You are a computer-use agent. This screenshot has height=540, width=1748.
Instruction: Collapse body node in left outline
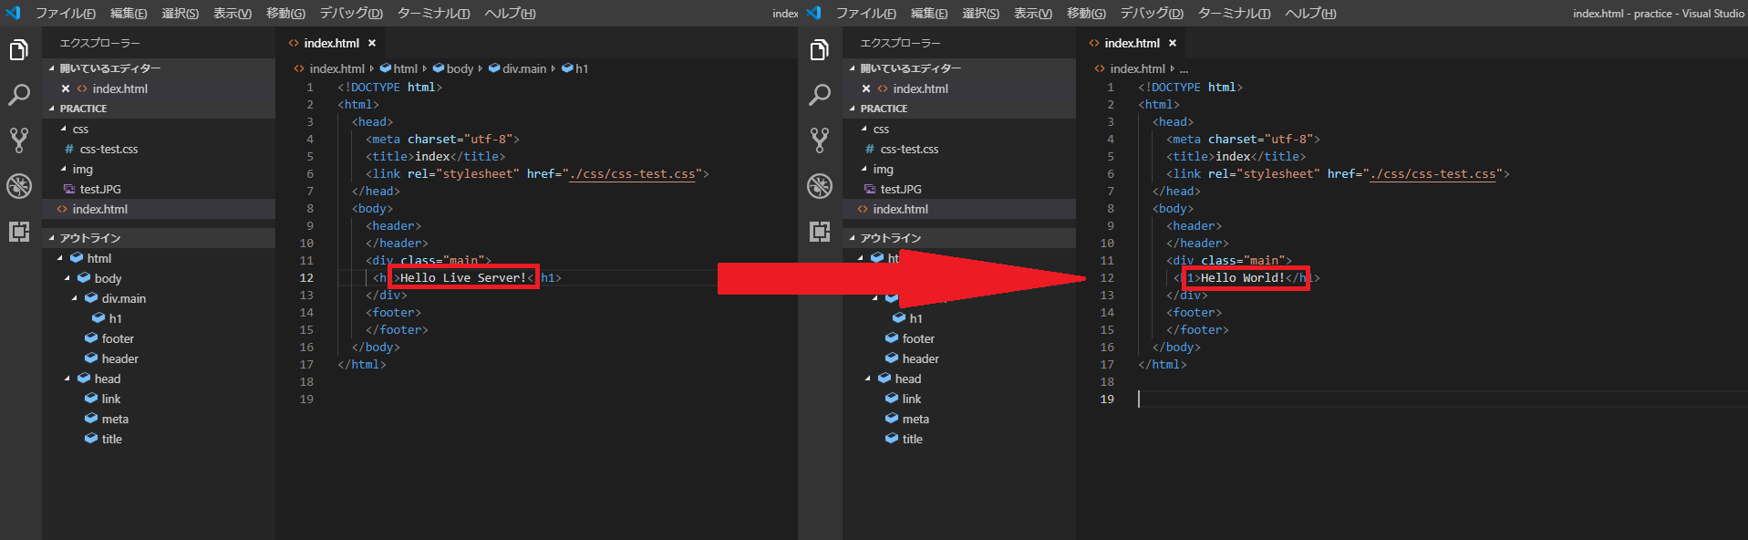[67, 278]
